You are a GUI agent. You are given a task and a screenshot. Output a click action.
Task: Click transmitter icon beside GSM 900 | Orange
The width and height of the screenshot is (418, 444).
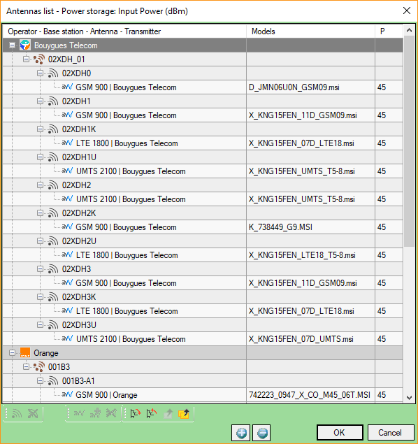click(x=67, y=394)
